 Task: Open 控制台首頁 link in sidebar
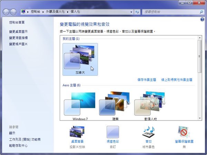17,22
